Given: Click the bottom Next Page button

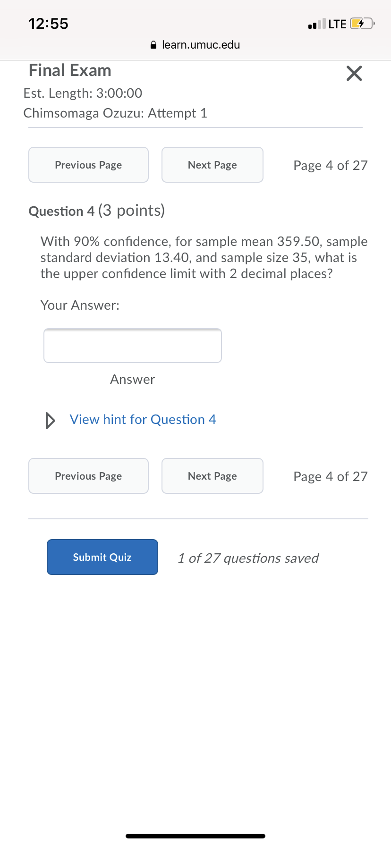Looking at the screenshot, I should pos(212,476).
